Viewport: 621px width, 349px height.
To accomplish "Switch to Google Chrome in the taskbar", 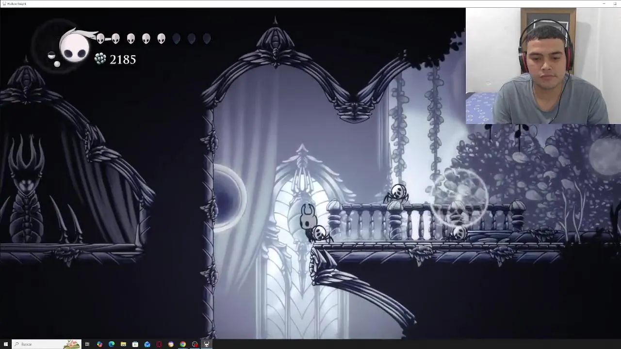I will pos(183,344).
